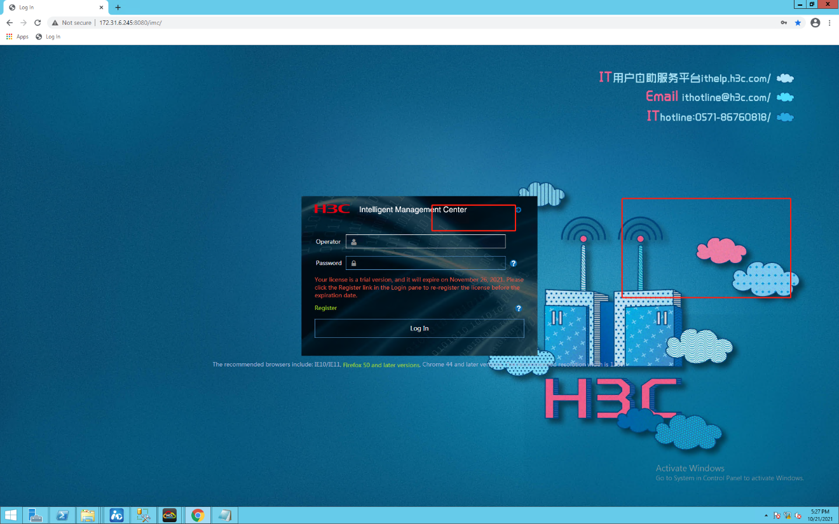Click the red license trial expiration message

[419, 287]
